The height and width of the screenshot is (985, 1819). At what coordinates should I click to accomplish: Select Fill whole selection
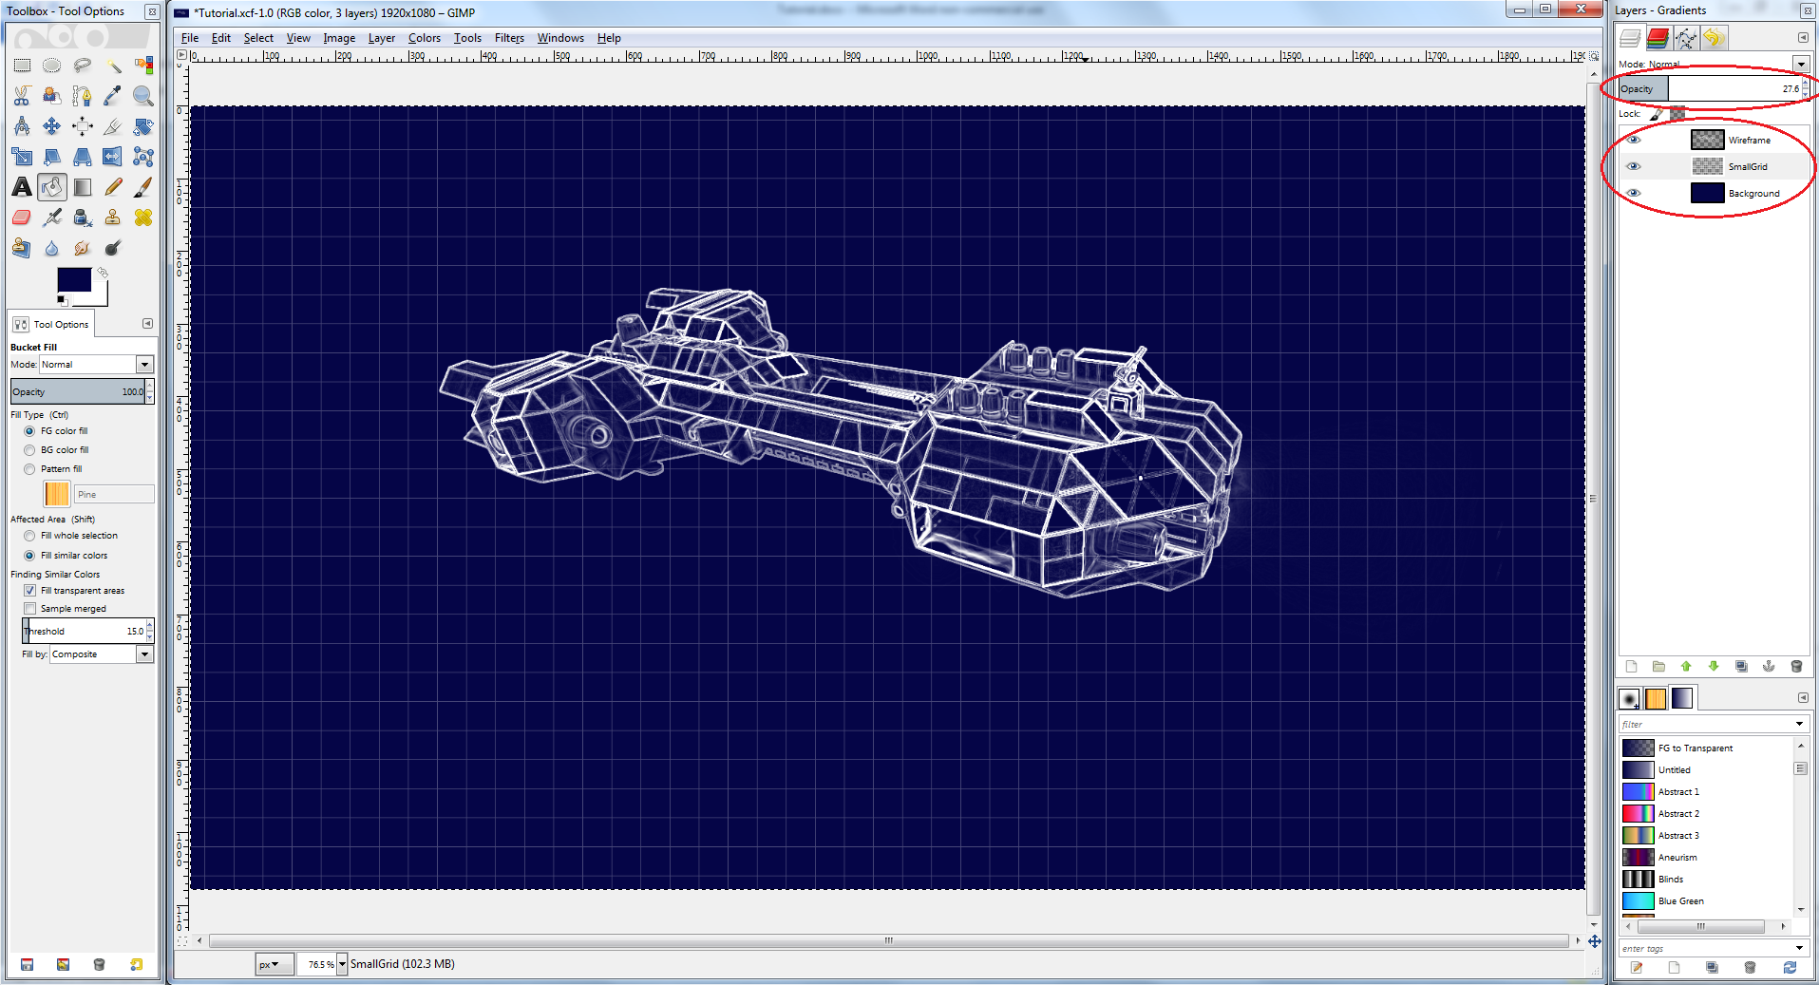pos(29,536)
